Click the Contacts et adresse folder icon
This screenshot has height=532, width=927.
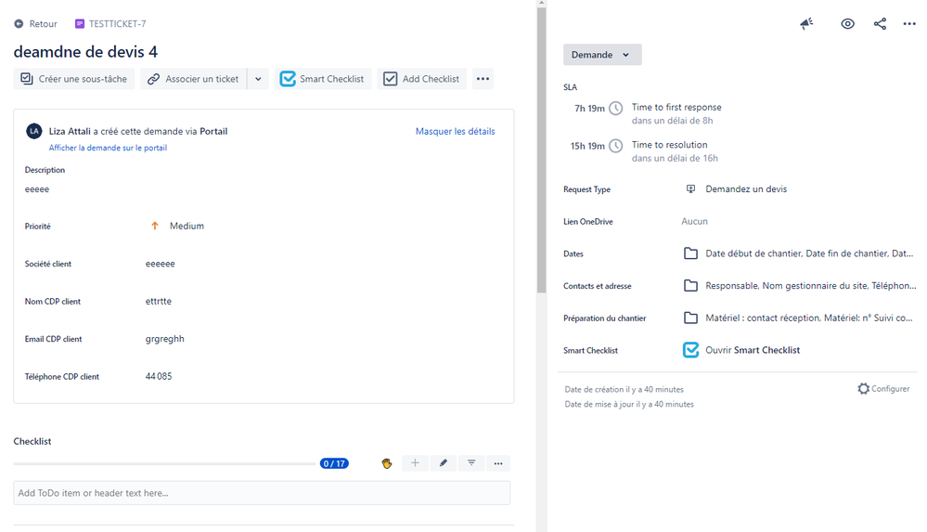690,286
